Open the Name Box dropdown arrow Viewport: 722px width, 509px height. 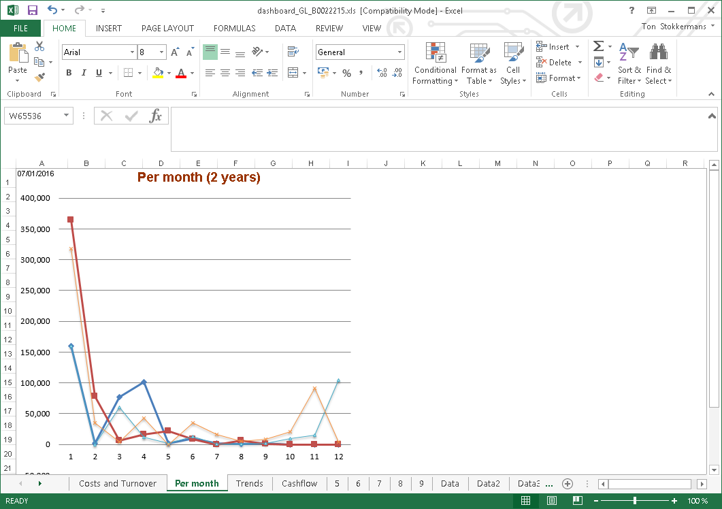(66, 115)
